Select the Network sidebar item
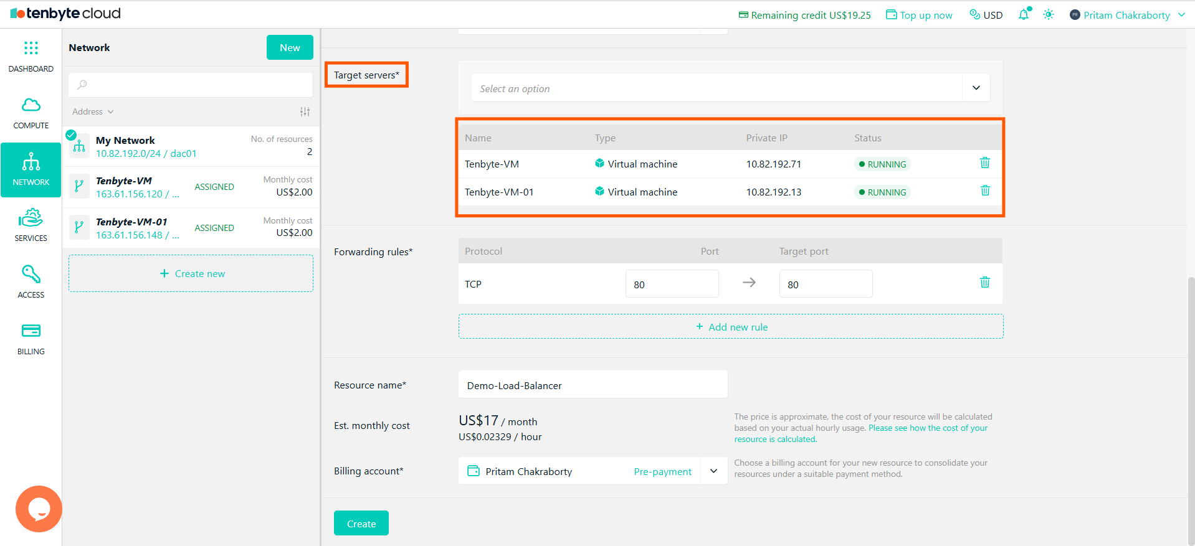 point(31,170)
